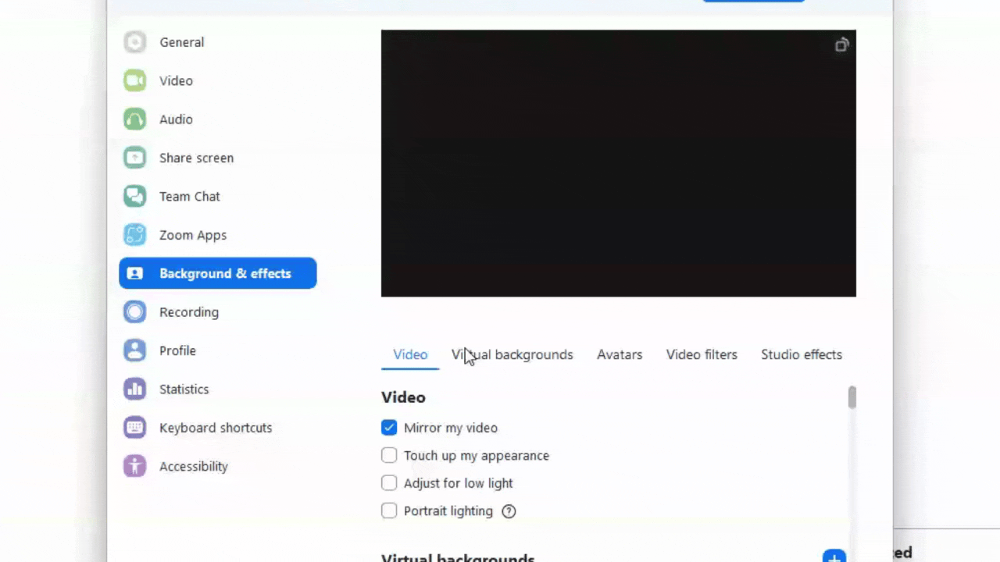Open the Zoom Apps icon

[x=134, y=235]
